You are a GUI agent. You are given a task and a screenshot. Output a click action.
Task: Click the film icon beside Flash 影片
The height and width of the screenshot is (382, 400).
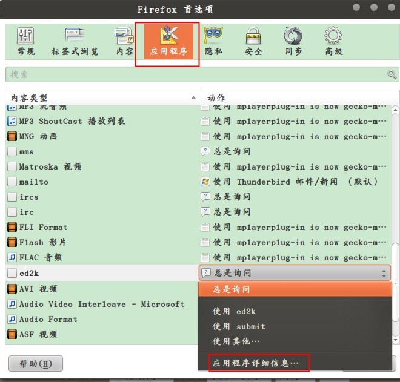12,242
